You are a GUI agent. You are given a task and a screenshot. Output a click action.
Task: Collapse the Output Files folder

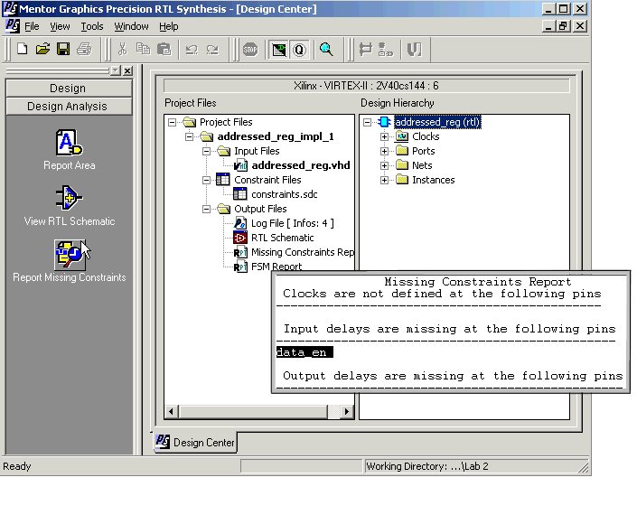pos(206,209)
